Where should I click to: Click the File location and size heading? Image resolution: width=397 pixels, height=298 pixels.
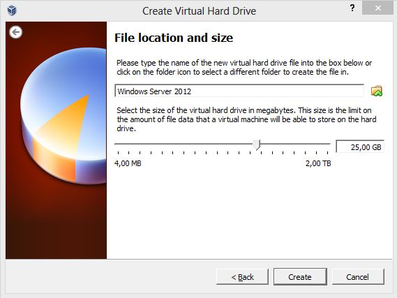coord(174,38)
